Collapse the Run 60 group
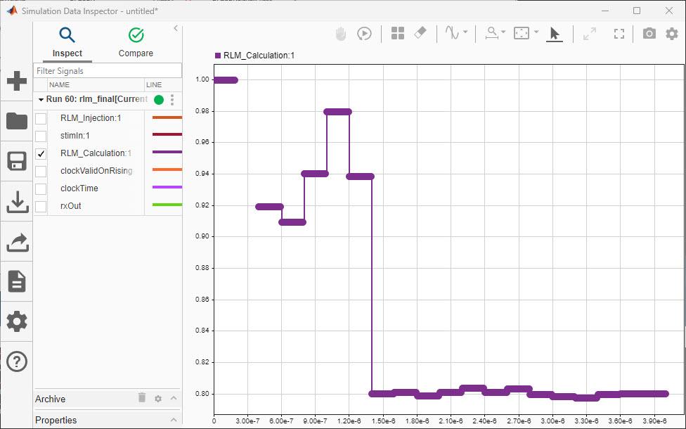686x429 pixels. click(x=41, y=99)
